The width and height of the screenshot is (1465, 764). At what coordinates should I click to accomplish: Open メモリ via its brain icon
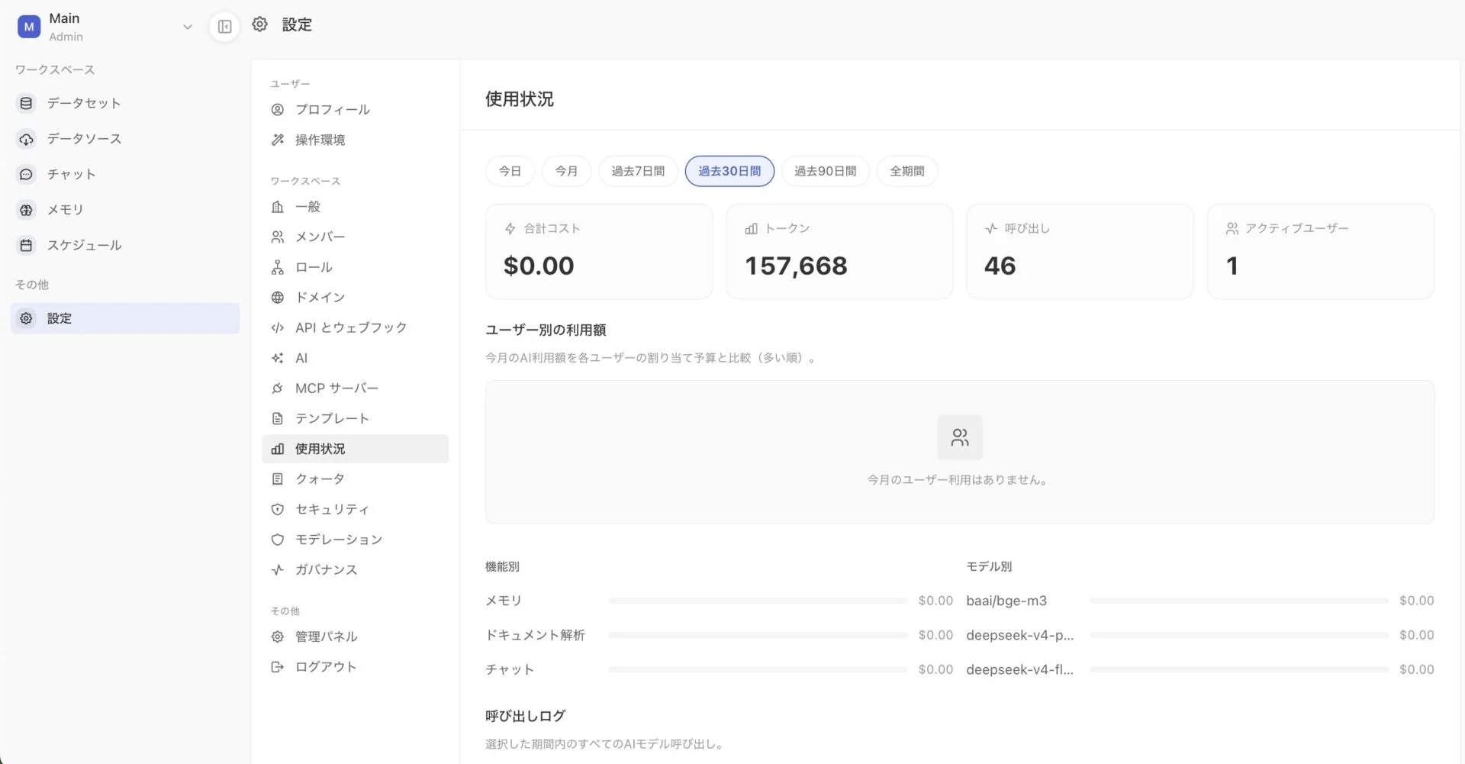(x=26, y=210)
